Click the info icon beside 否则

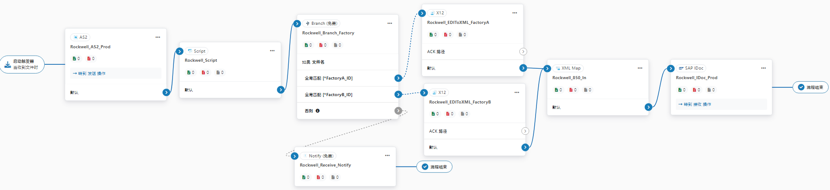point(318,111)
